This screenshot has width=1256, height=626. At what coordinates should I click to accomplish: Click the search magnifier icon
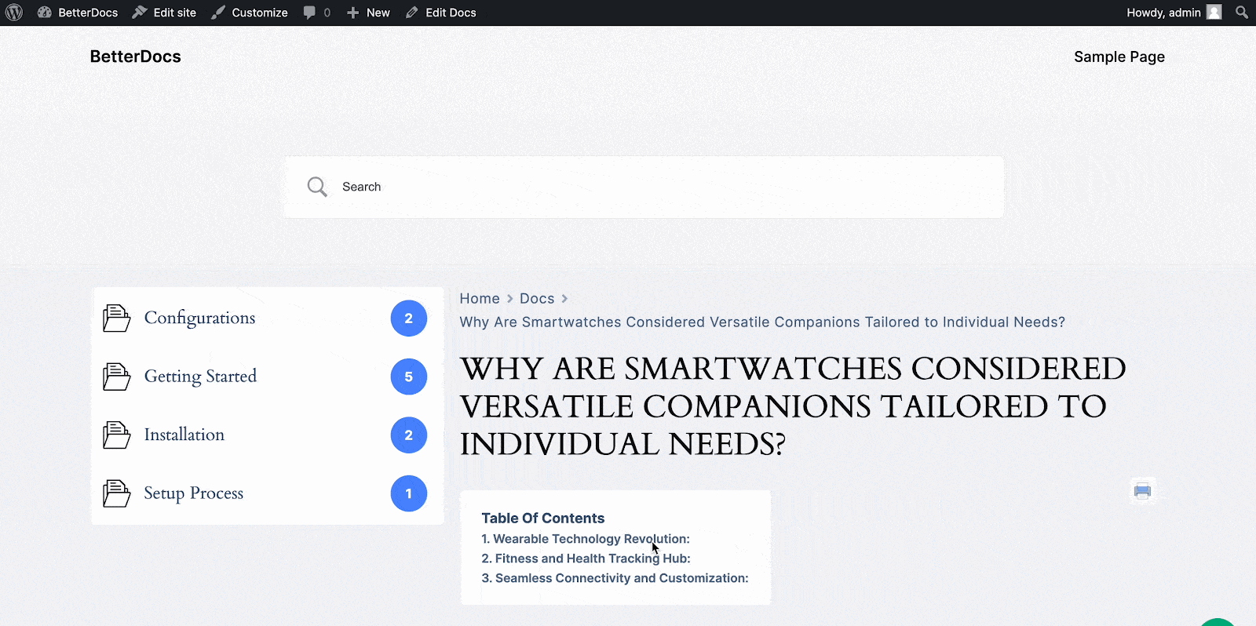pyautogui.click(x=317, y=187)
